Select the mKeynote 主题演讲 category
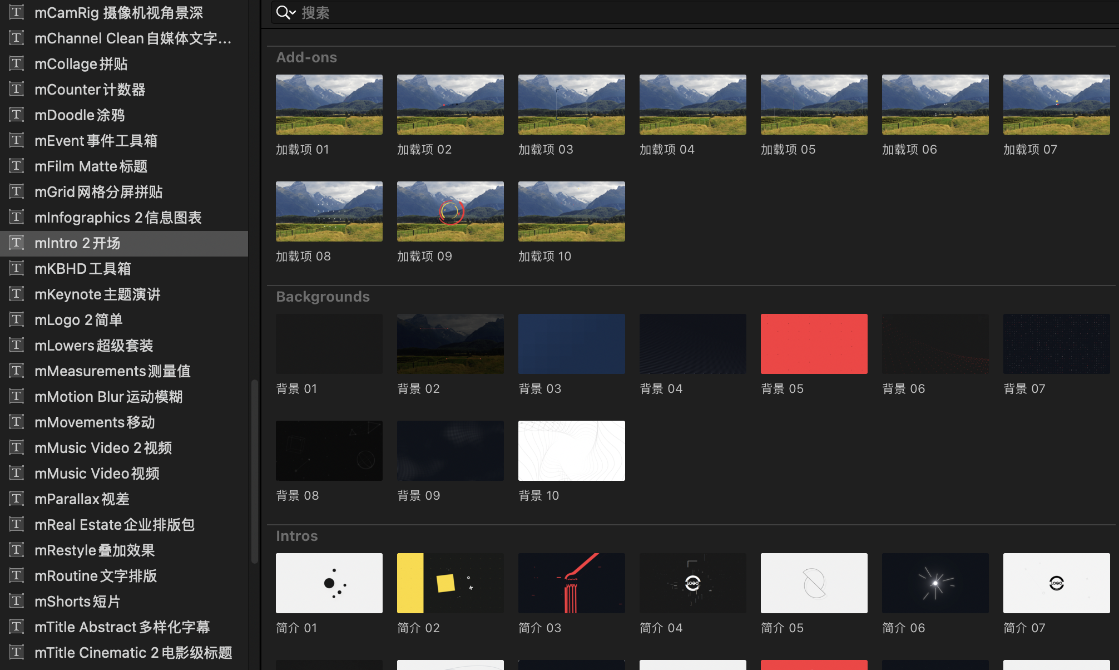This screenshot has height=670, width=1119. (124, 294)
